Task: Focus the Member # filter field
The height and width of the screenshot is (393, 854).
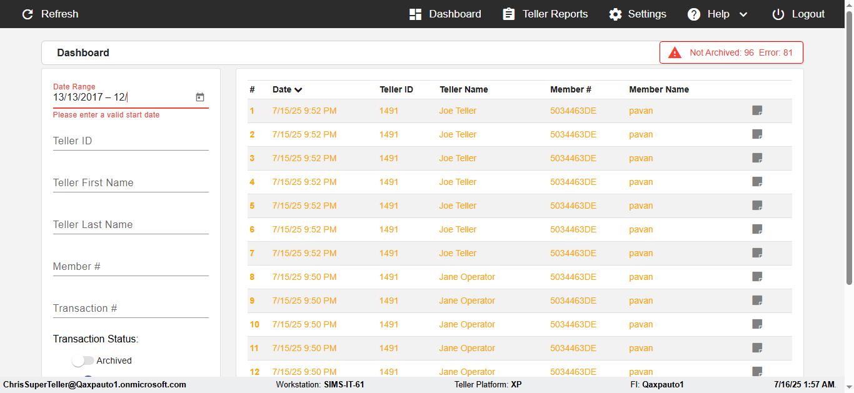Action: [131, 267]
